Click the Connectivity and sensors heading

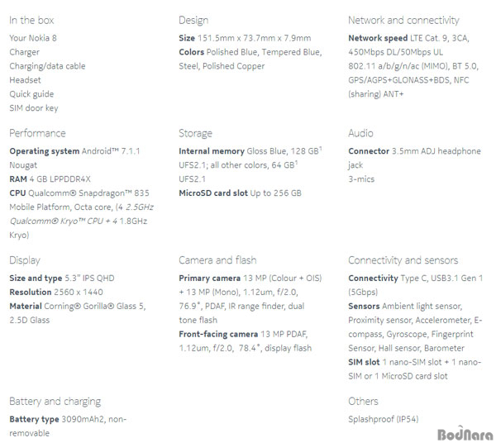tap(403, 260)
